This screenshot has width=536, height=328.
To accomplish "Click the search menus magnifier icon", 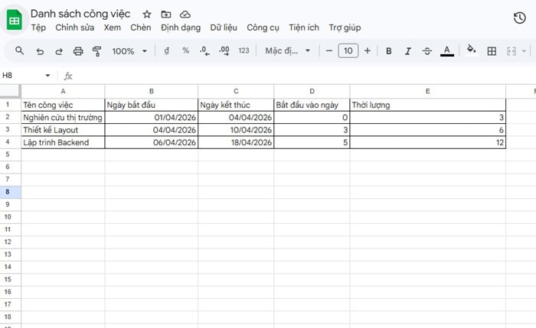I will coord(20,51).
